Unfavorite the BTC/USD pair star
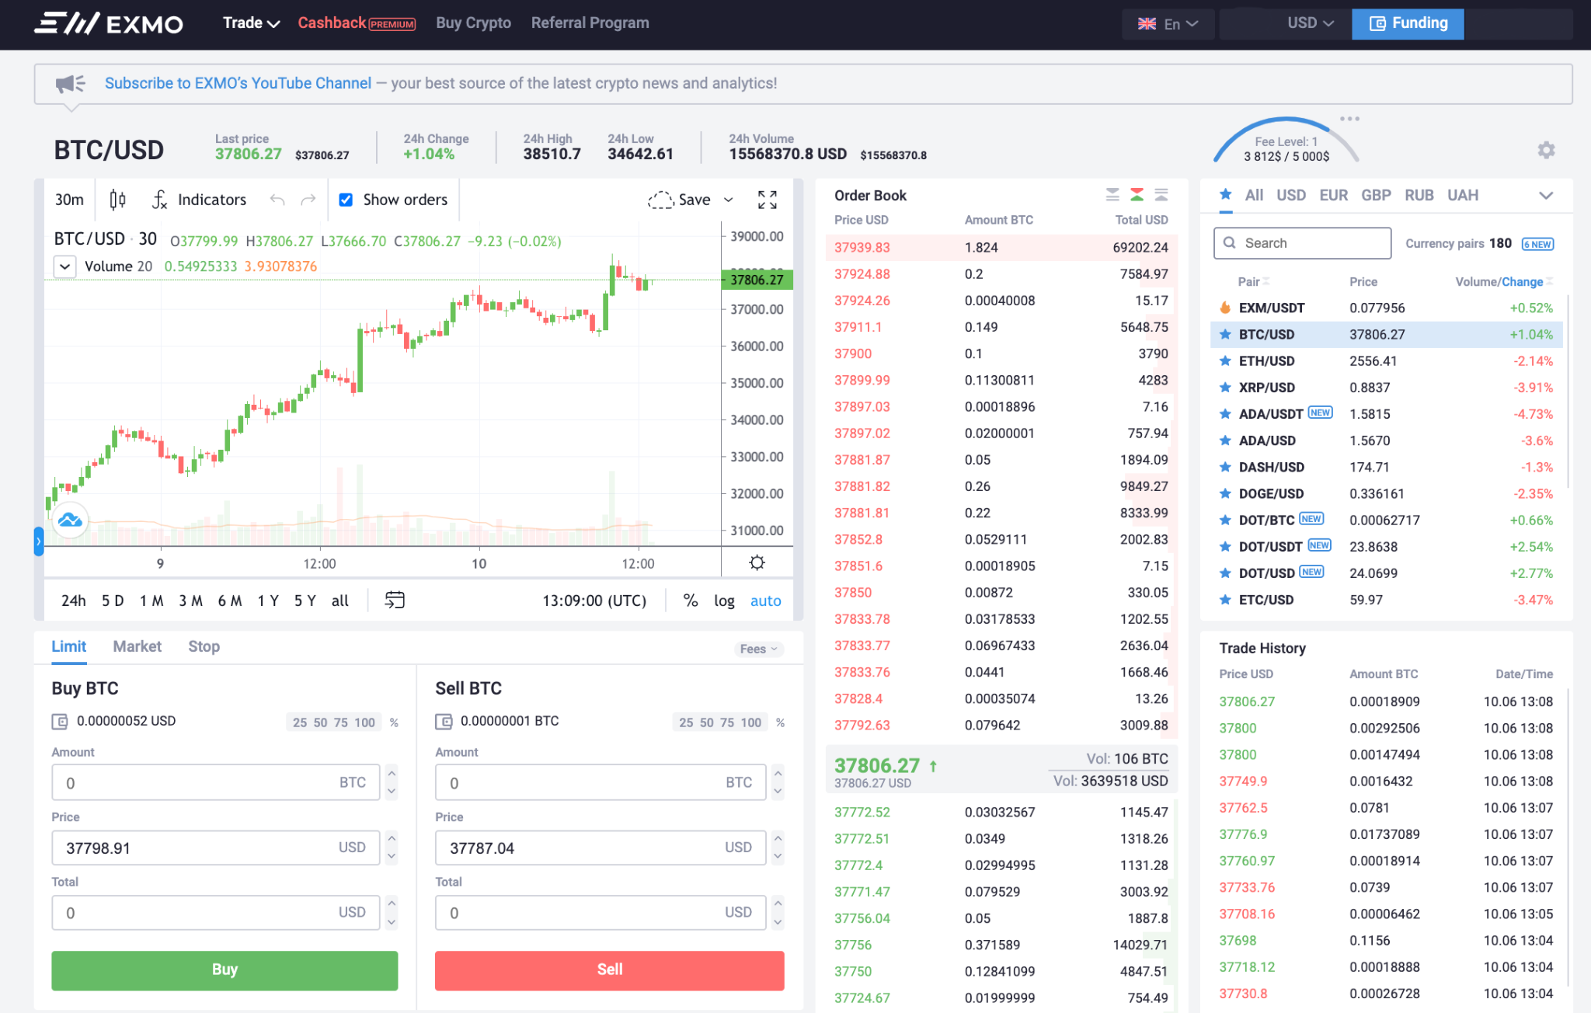This screenshot has width=1591, height=1013. [x=1225, y=334]
